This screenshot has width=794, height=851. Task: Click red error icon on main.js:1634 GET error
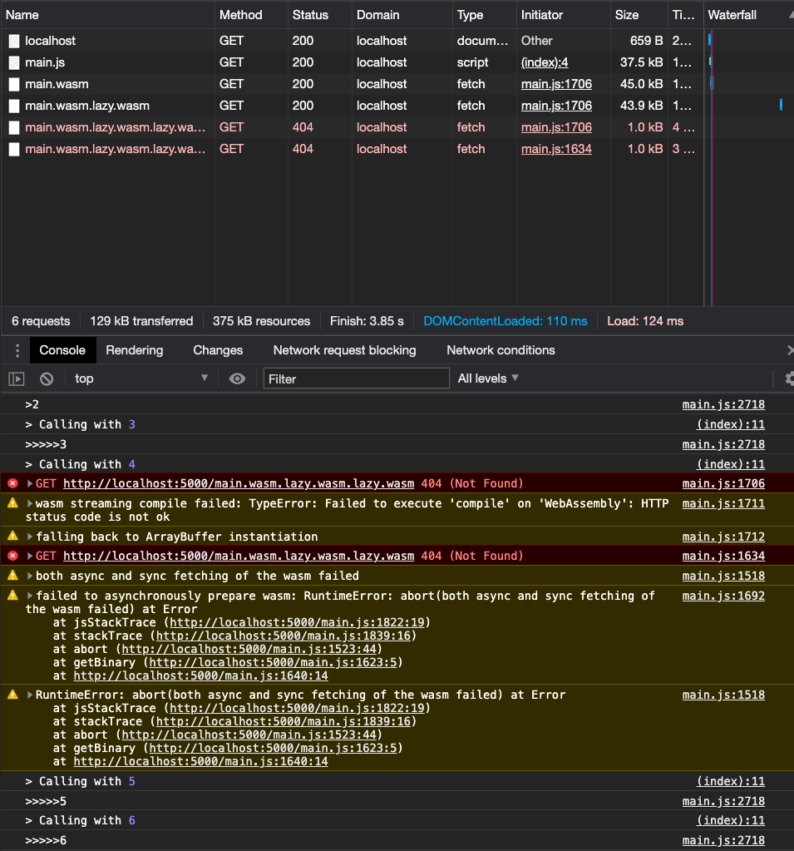tap(13, 556)
